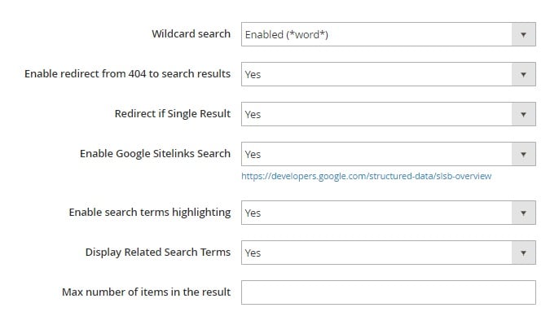Click arrow icon for search terms highlighting
Viewport: 550px width, 312px height.
523,213
